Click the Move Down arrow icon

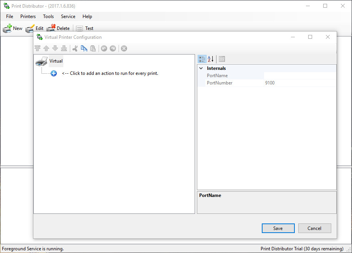55,48
